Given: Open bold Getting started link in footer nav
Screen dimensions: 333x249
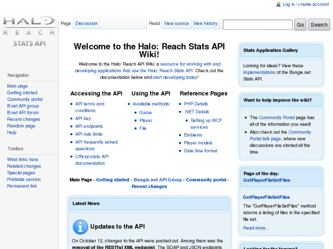Looking at the screenshot, I should click(x=113, y=180).
